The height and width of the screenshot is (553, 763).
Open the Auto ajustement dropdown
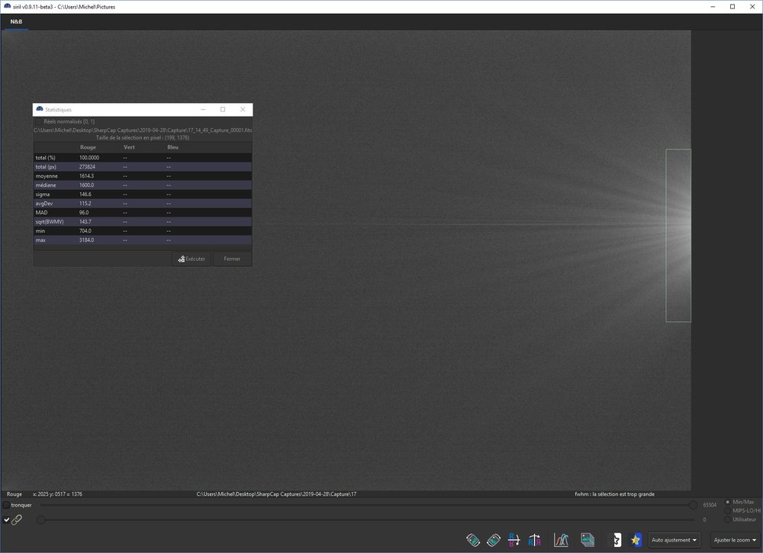[x=674, y=540]
